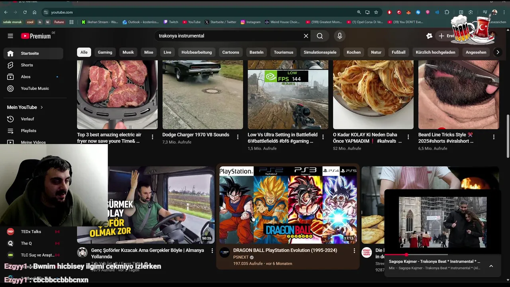510x287 pixels.
Task: Click the sparkle icon left of Erstellen
Action: (429, 36)
